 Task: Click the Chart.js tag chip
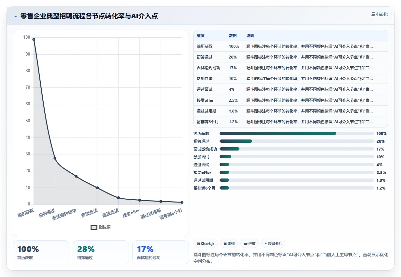[206, 244]
